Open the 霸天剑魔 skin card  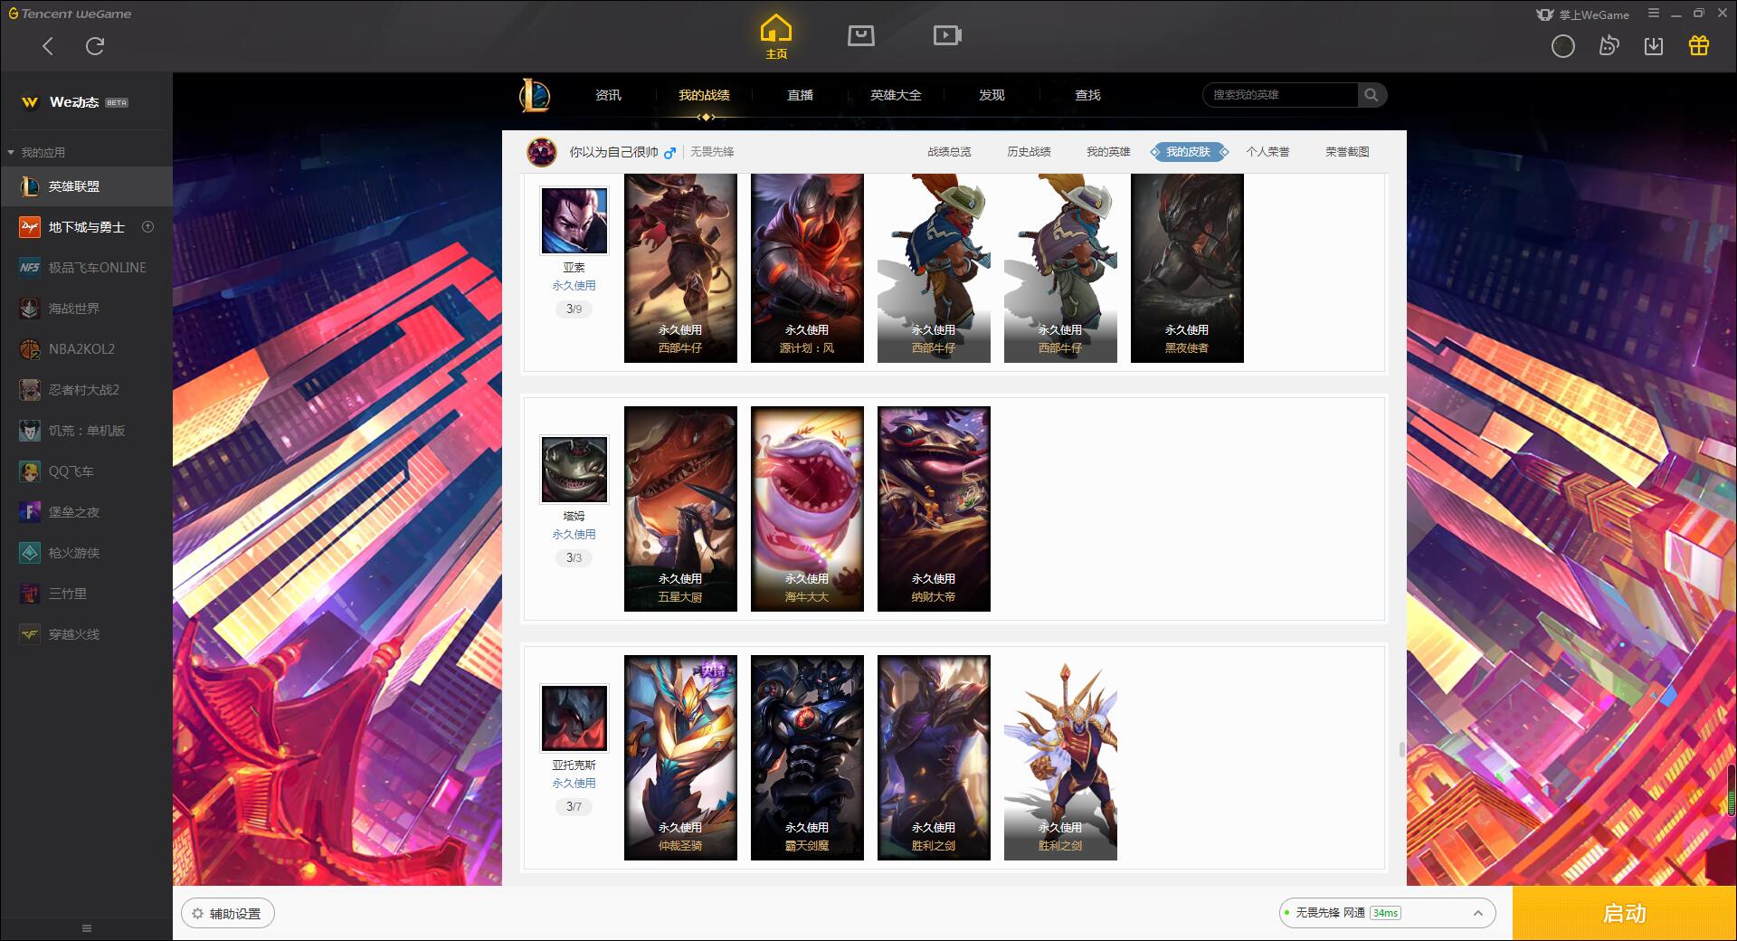tap(807, 757)
